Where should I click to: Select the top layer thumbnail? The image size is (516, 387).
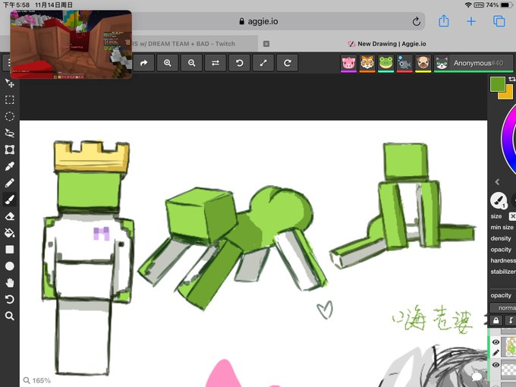point(508,347)
